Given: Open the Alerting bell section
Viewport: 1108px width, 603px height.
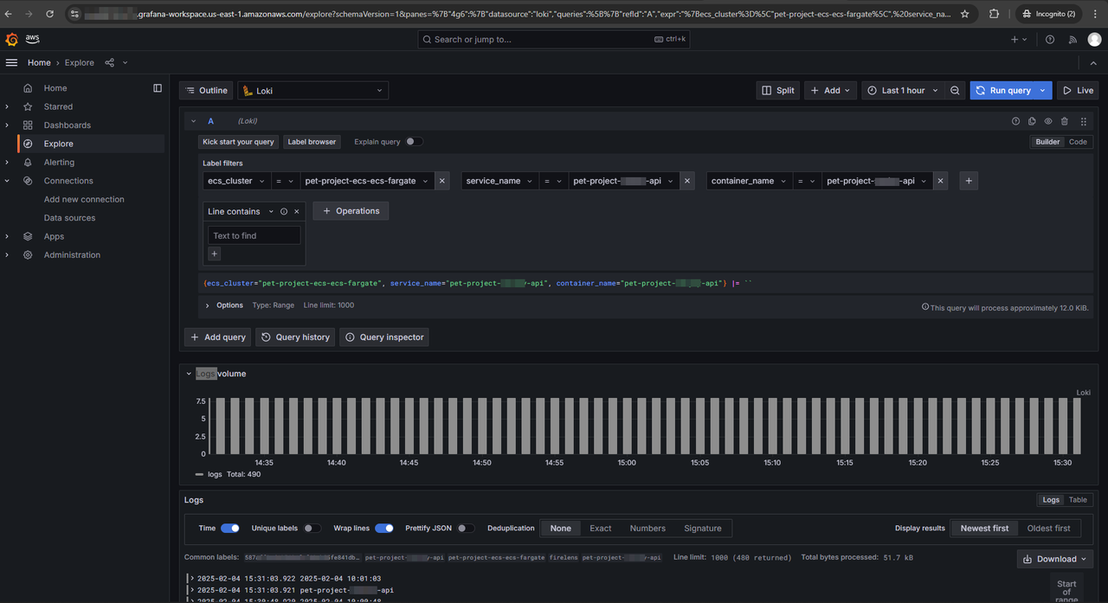Looking at the screenshot, I should tap(59, 162).
